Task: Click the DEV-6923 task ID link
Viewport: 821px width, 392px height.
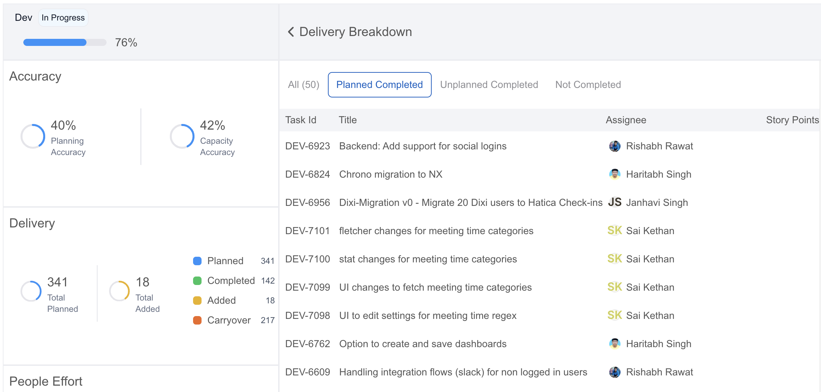Action: (306, 146)
